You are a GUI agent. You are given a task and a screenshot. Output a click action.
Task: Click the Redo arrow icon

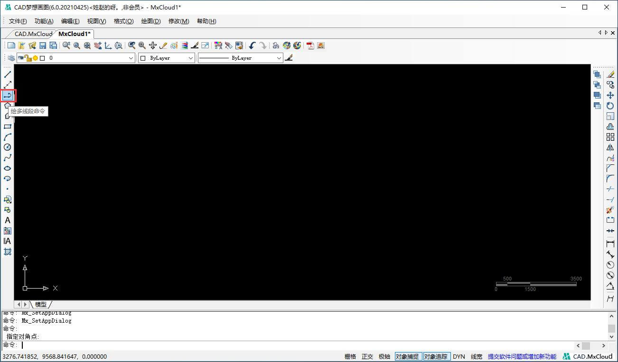[262, 45]
